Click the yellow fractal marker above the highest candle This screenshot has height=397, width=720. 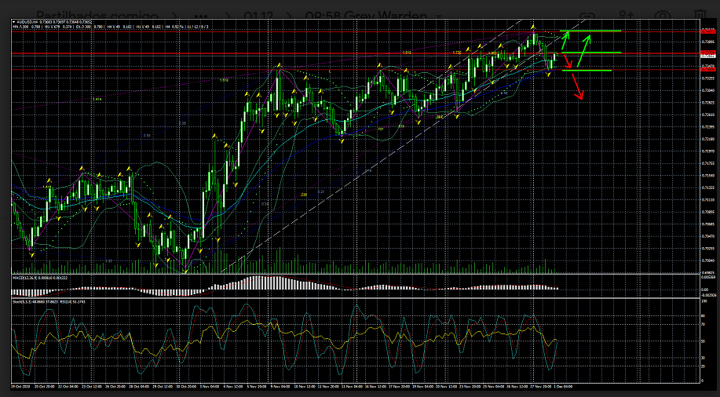(533, 27)
